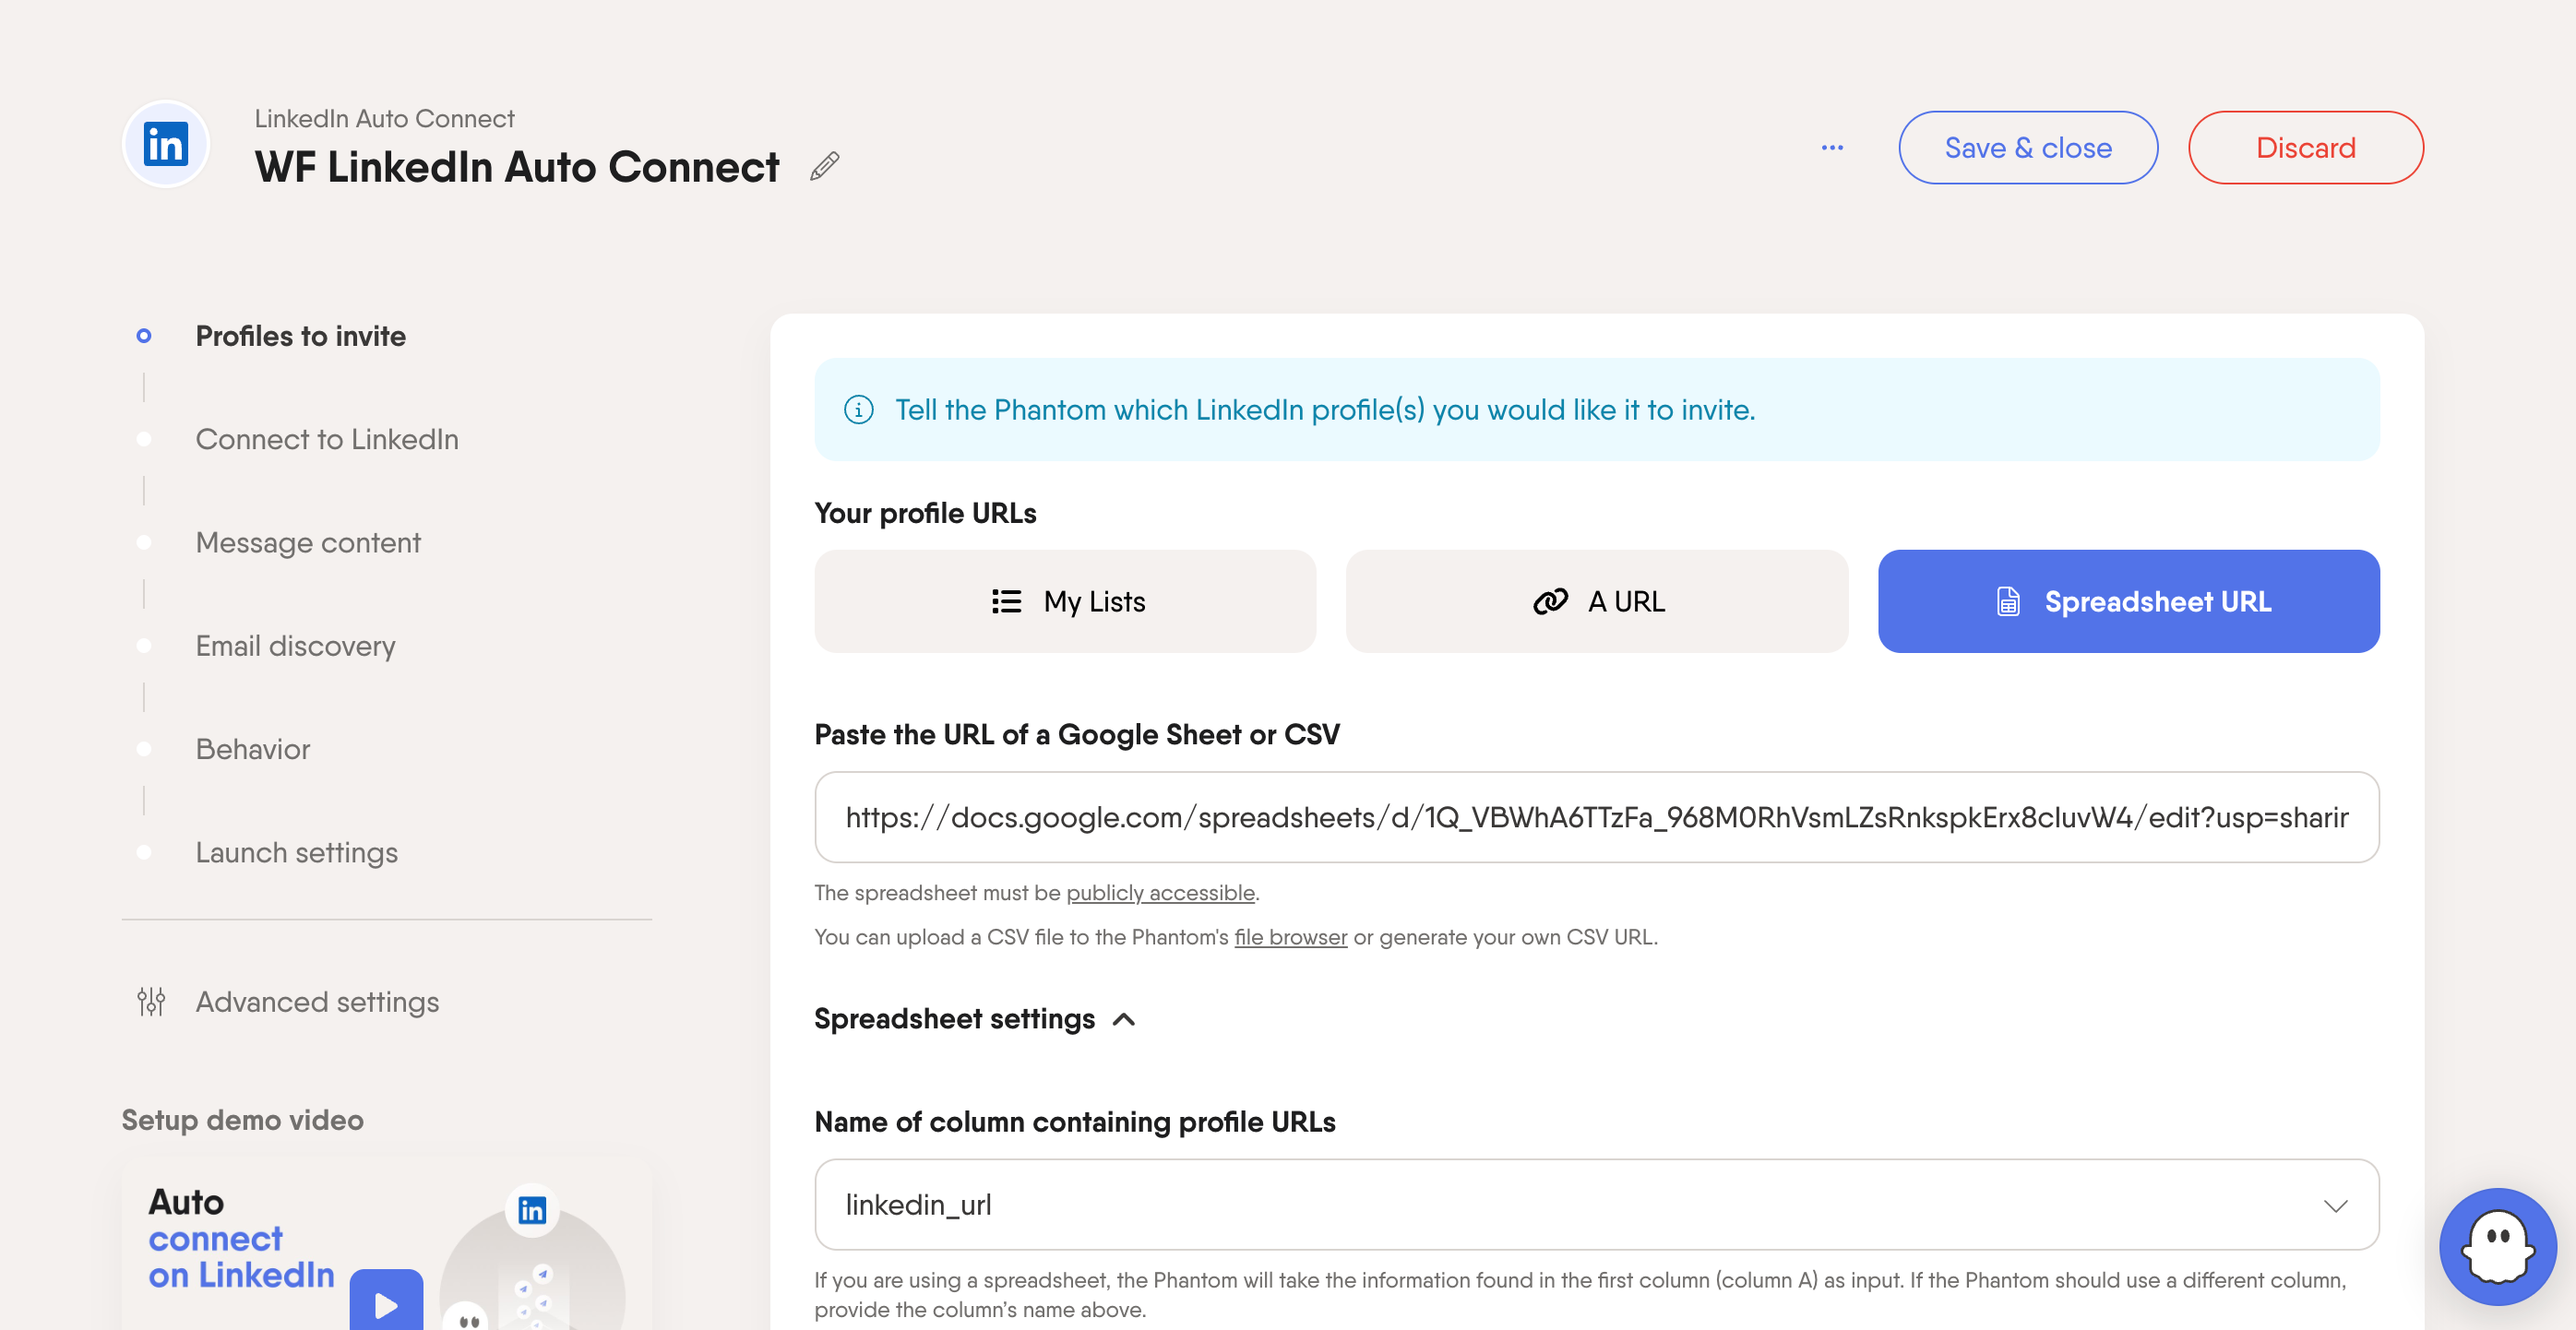Edit the phantom name with the pencil icon
The image size is (2576, 1330).
[825, 166]
